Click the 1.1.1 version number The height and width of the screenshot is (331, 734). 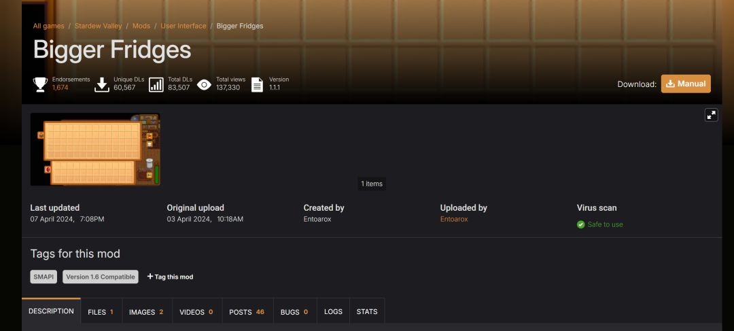[275, 88]
